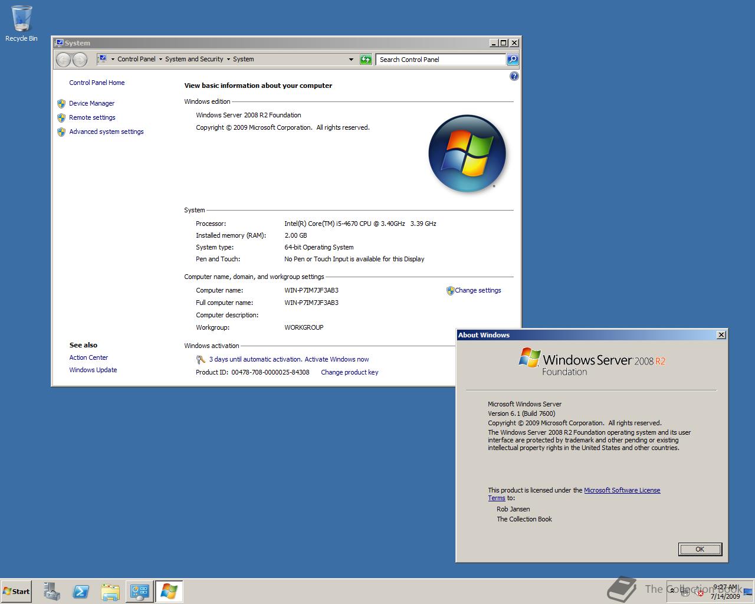Click the Back arrow in System window

click(x=63, y=60)
